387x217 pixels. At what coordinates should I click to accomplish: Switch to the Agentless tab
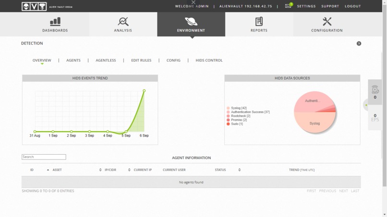[106, 60]
